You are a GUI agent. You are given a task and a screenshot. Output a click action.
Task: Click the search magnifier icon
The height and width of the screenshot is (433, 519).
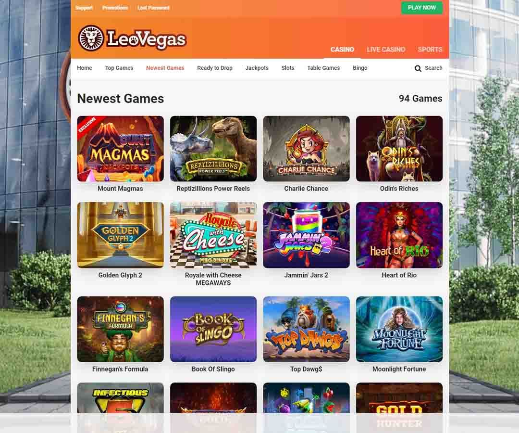tap(418, 68)
